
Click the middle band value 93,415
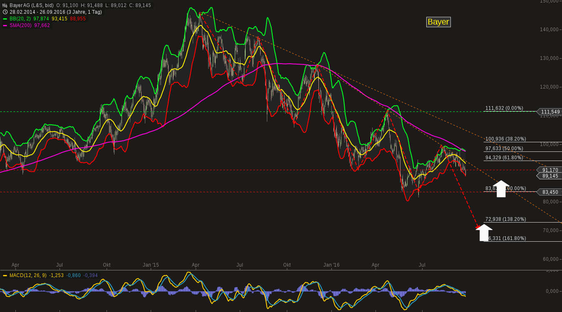[60, 19]
